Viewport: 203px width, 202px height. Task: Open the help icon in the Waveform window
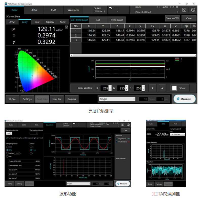123,125
